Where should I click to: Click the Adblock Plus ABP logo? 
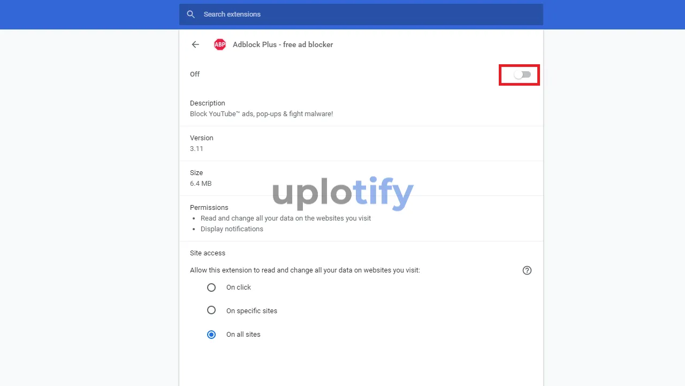[x=220, y=44]
